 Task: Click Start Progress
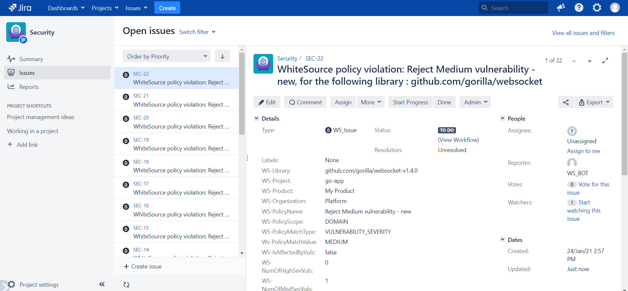pyautogui.click(x=410, y=102)
